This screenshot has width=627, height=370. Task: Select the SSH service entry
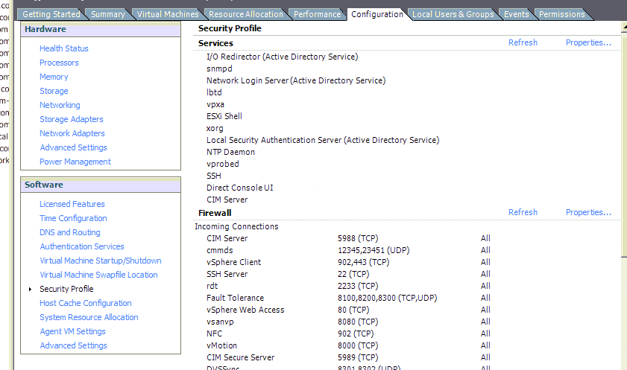[213, 176]
